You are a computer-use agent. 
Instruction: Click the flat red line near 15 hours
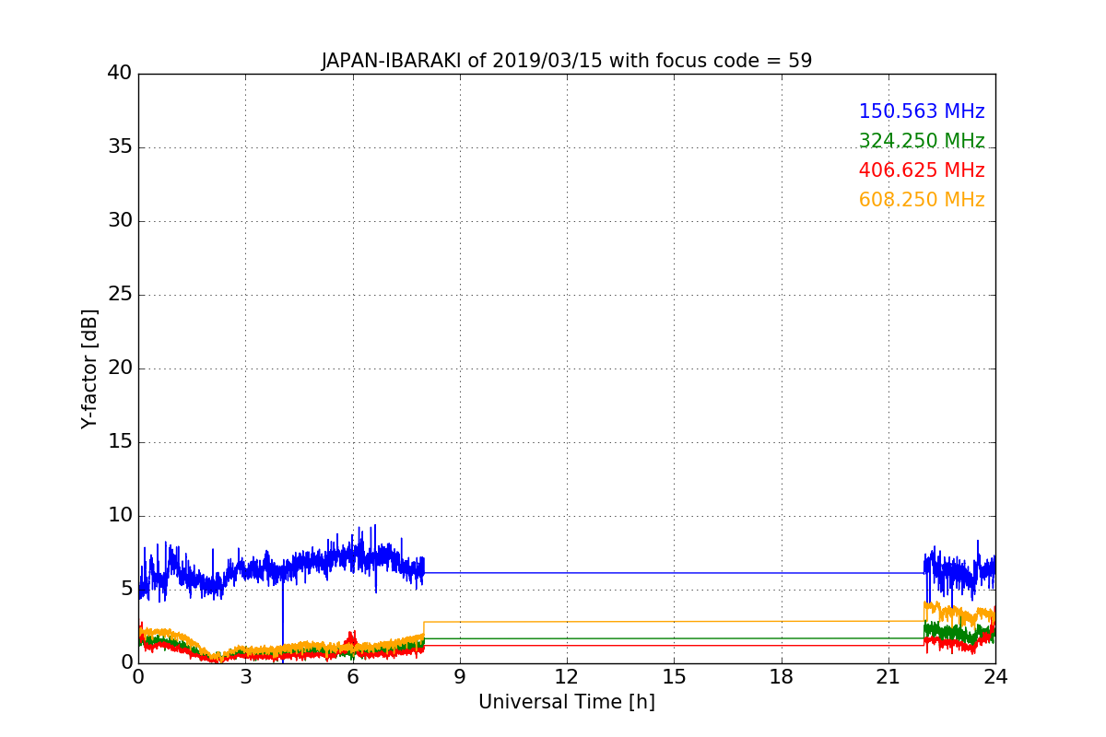(x=674, y=645)
